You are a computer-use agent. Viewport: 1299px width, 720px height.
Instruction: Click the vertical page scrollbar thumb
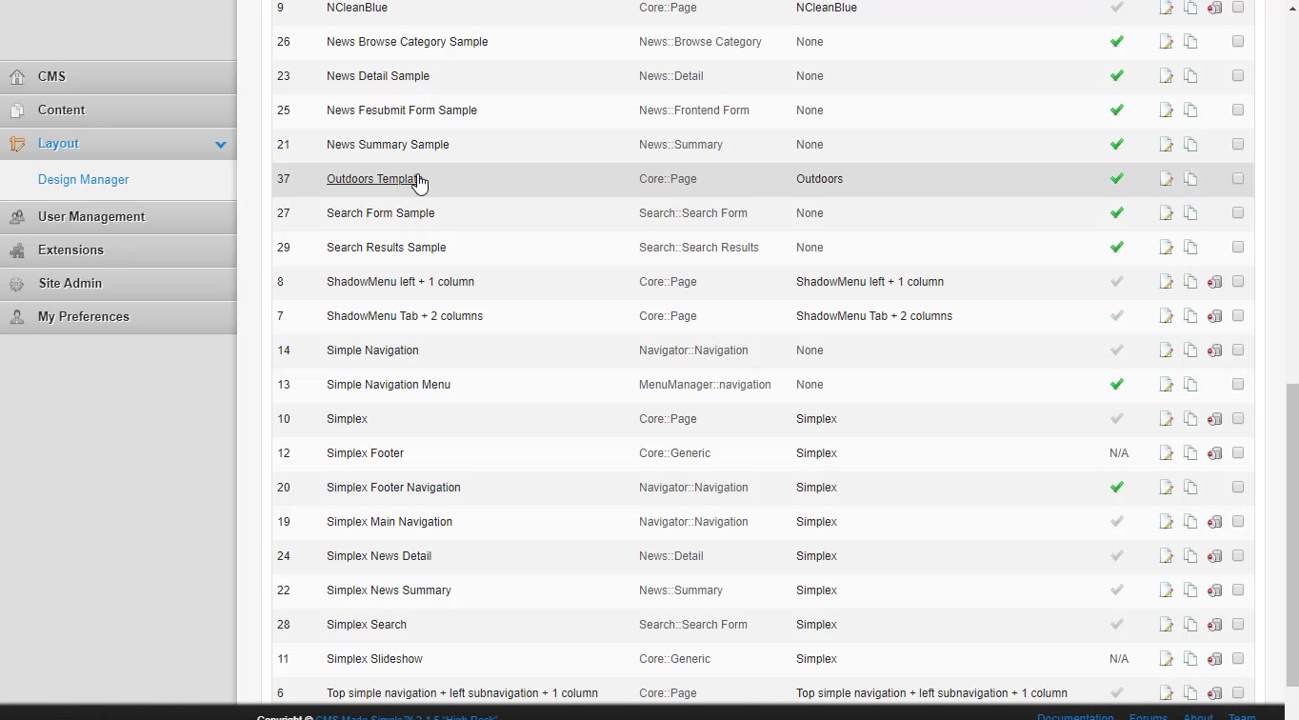pos(1291,533)
